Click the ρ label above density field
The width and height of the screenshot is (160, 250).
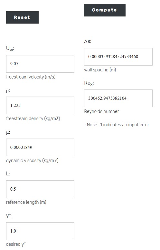tap(8, 91)
